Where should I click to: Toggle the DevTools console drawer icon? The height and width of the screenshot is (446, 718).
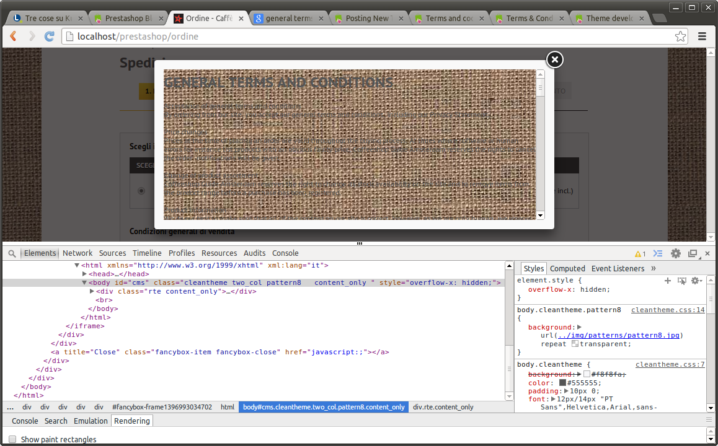(658, 253)
